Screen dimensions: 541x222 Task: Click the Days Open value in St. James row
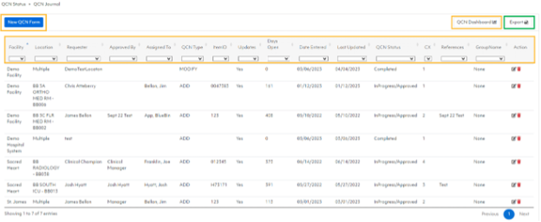[x=269, y=202]
